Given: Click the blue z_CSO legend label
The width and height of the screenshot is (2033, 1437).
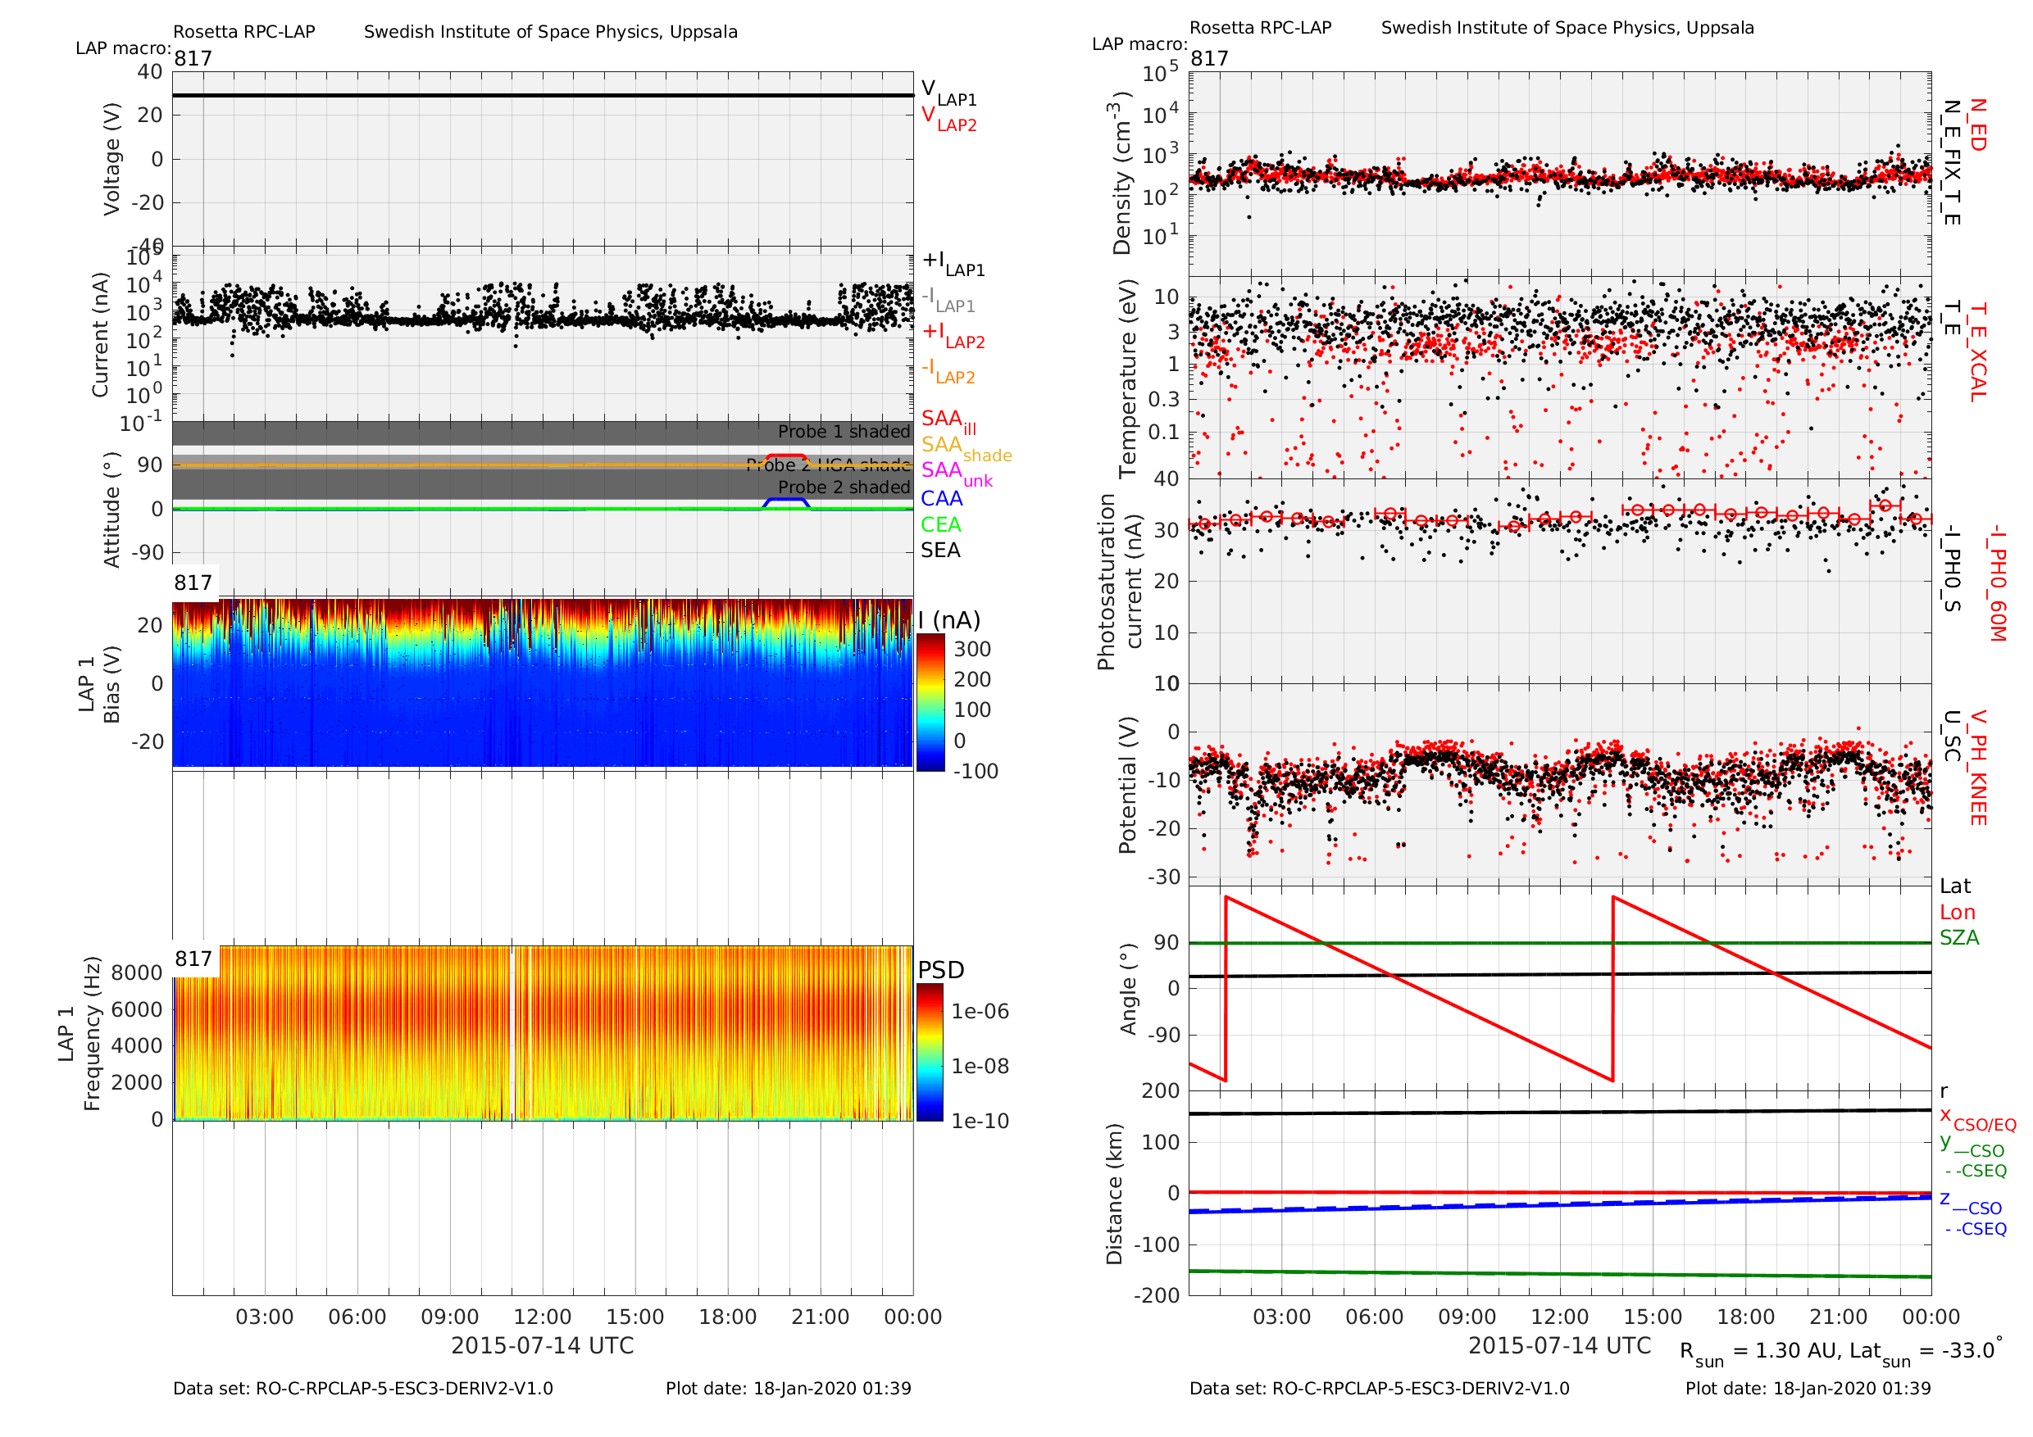Looking at the screenshot, I should [x=1971, y=1203].
